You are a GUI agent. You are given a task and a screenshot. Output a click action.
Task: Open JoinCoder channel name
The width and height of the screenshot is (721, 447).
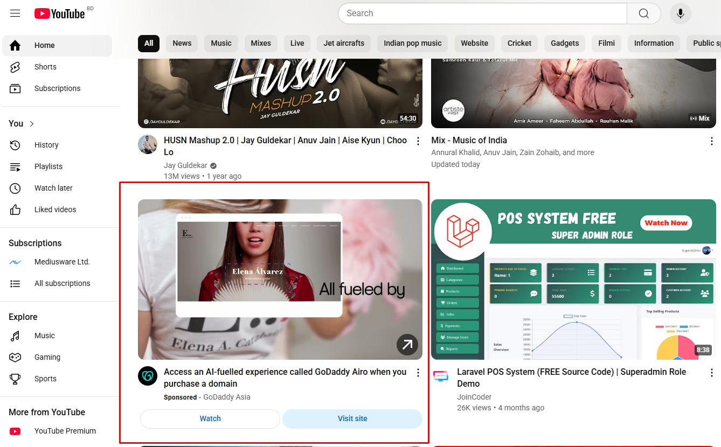pos(474,397)
